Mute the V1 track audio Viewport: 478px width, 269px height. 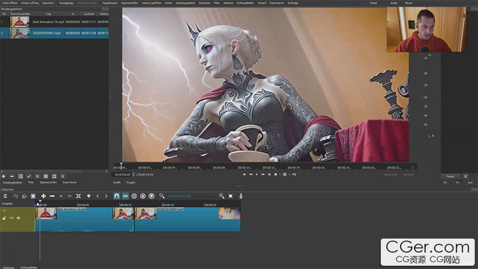tap(11, 218)
